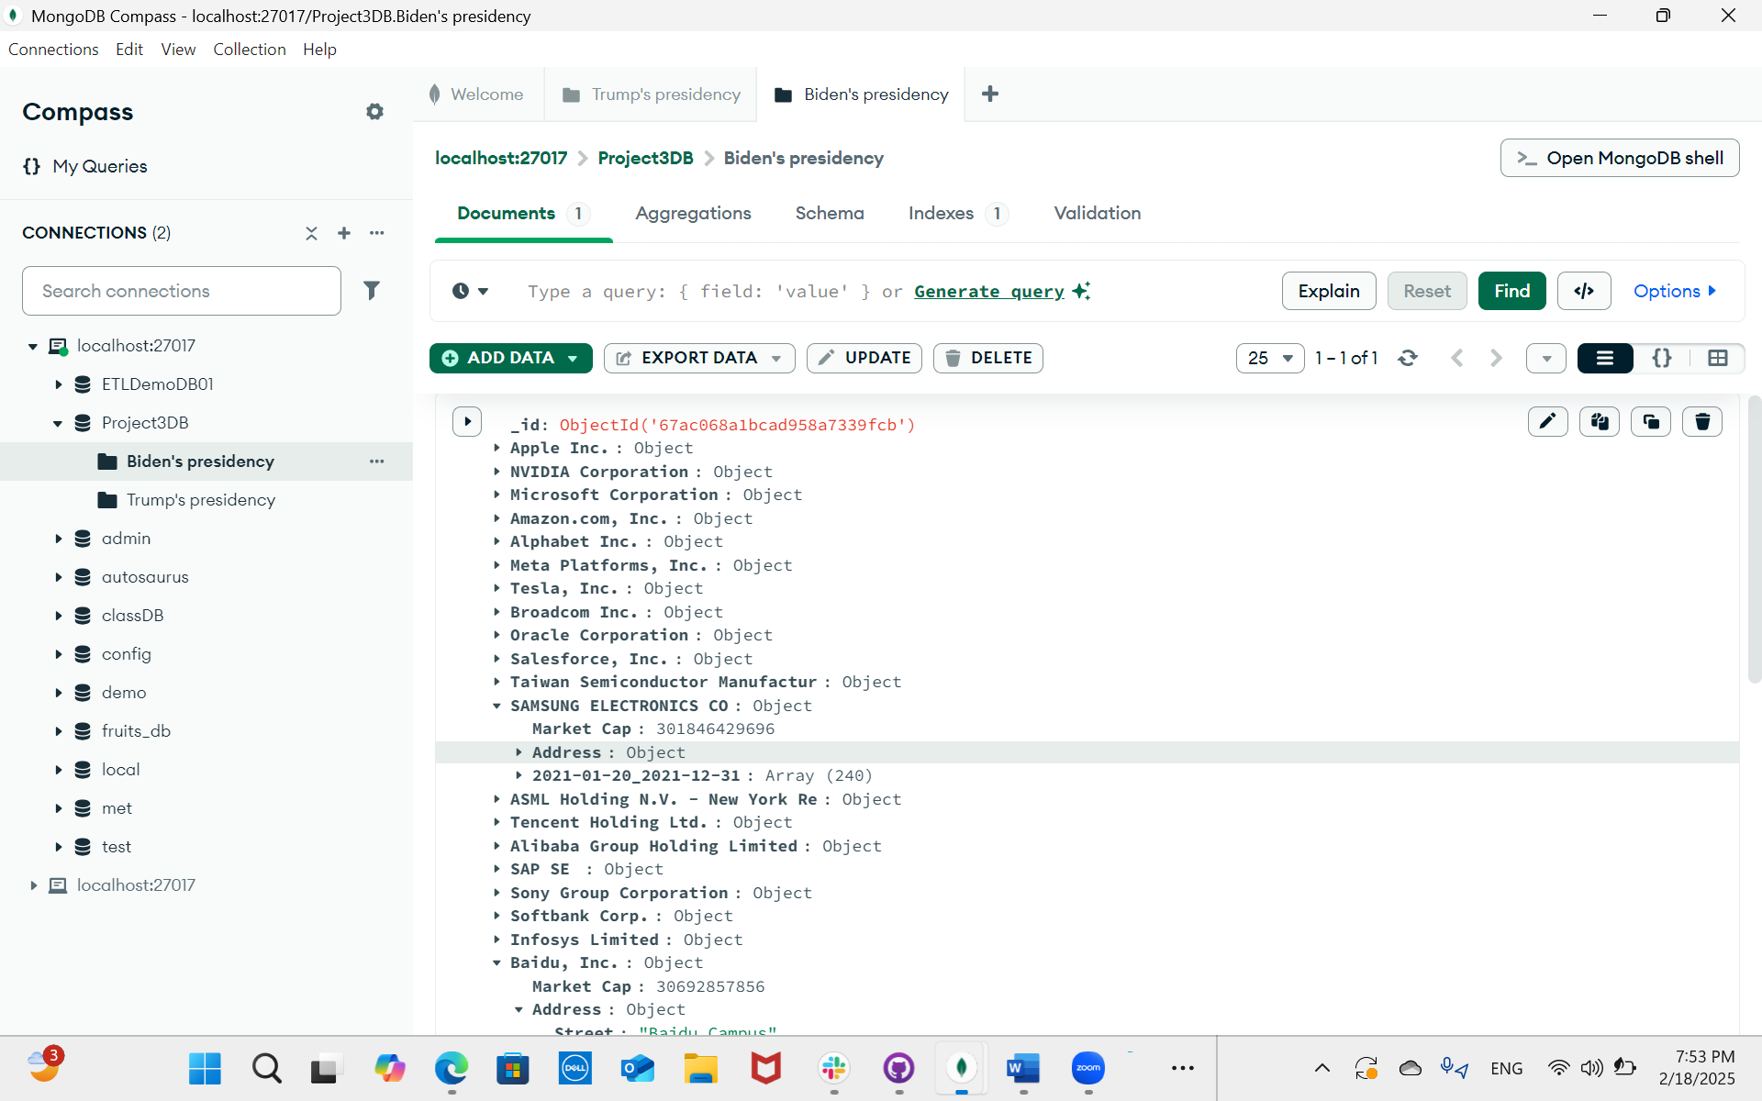Filter connections using the funnel icon
The height and width of the screenshot is (1101, 1762).
pos(372,290)
